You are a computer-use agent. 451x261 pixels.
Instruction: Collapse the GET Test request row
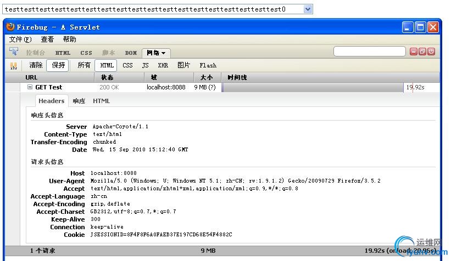tap(30, 87)
